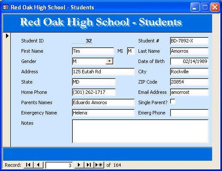Click the Date of Birth field 02/14/1989
Image resolution: width=222 pixels, height=171 pixels.
pyautogui.click(x=189, y=61)
